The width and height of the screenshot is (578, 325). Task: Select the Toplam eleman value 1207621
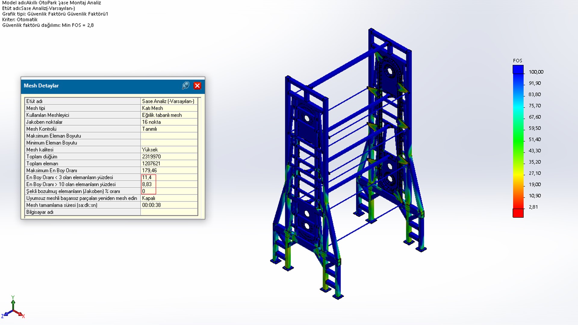tap(151, 164)
